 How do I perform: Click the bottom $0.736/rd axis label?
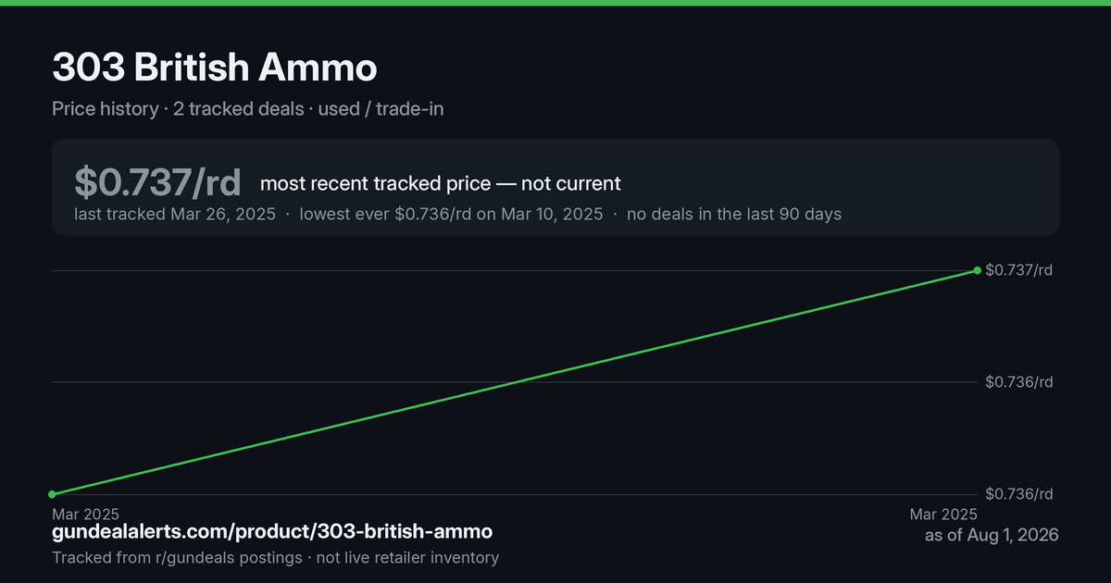pos(1018,494)
